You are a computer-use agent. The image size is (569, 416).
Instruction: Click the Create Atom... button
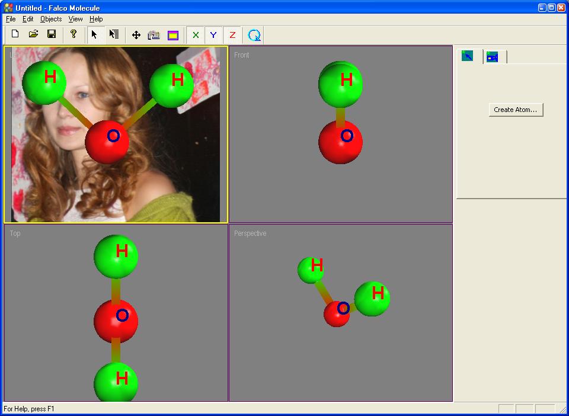tap(516, 110)
